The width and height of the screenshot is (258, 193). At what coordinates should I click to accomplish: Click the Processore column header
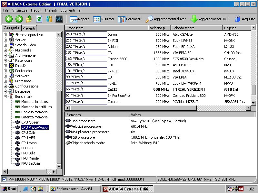click(x=106, y=28)
